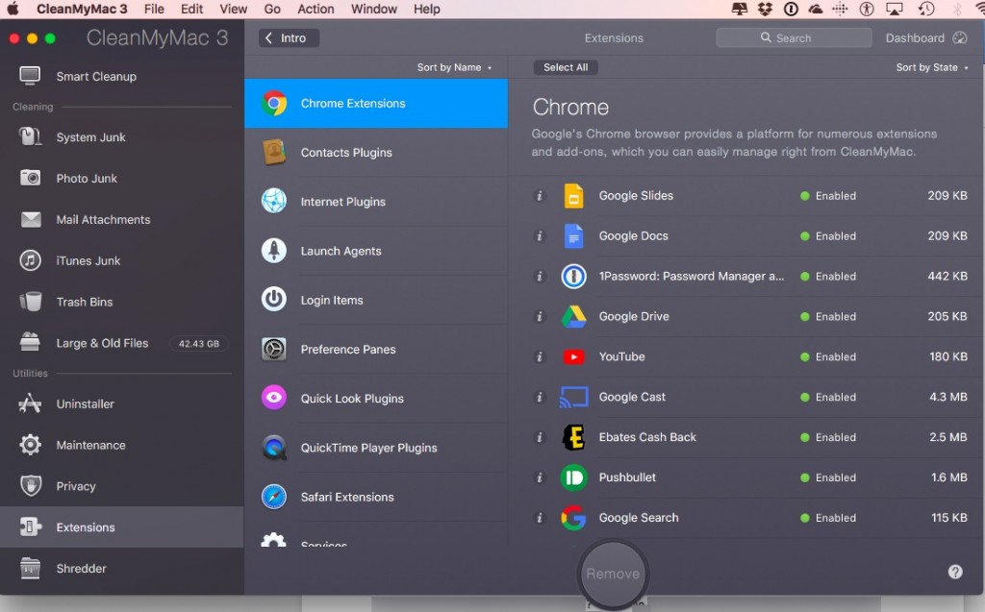Screen dimensions: 985x612
Task: Show info for Google Docs extension
Action: 539,236
